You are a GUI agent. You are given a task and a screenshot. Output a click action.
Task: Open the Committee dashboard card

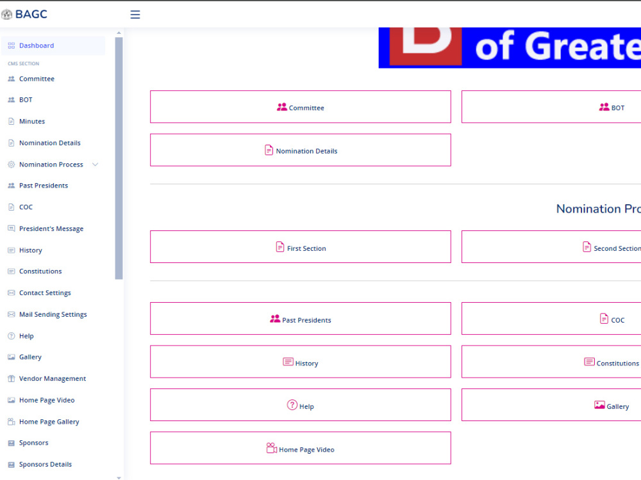[x=301, y=106]
